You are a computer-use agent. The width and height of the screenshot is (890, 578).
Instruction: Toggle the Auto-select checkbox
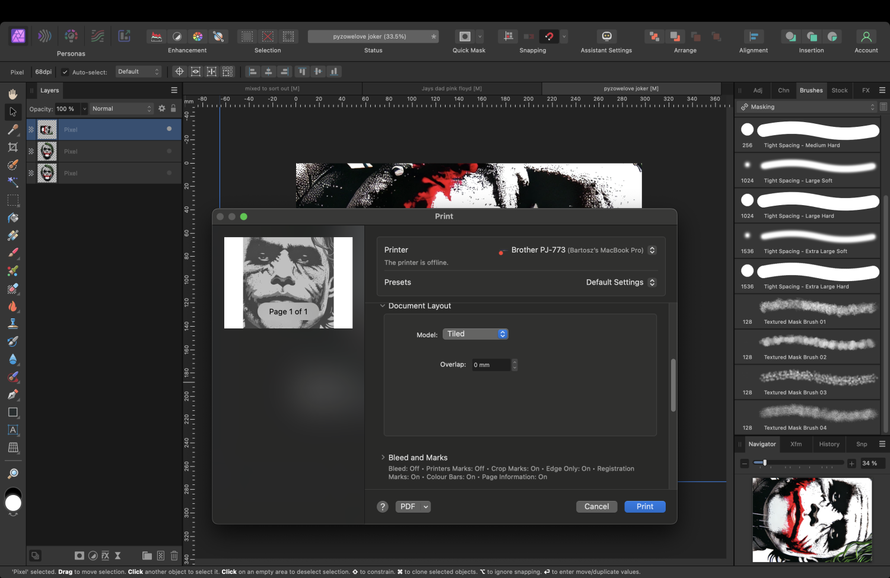65,72
